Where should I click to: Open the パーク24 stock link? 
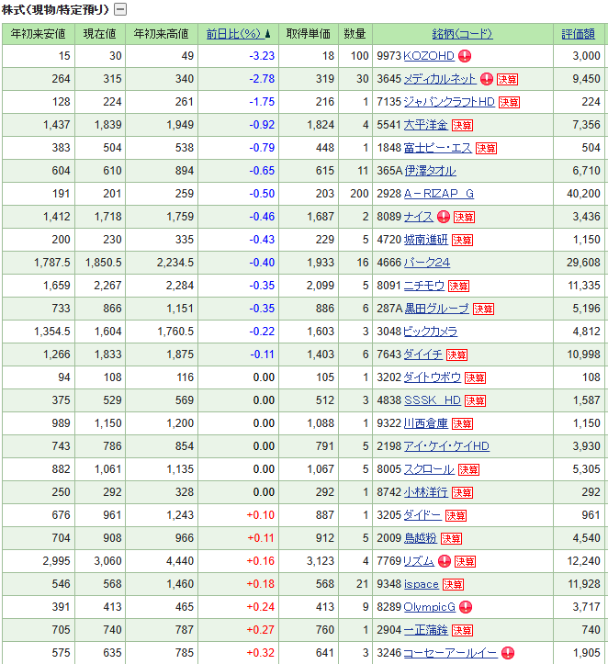427,263
